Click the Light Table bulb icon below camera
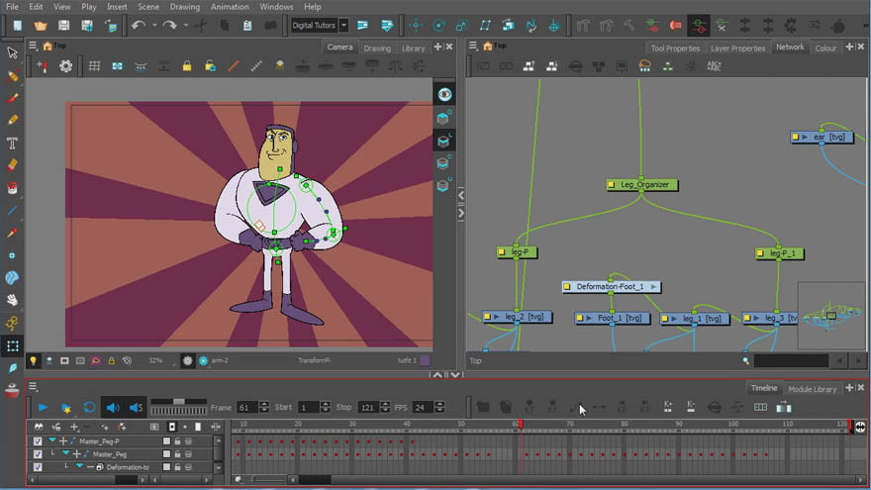The height and width of the screenshot is (490, 871). click(34, 361)
